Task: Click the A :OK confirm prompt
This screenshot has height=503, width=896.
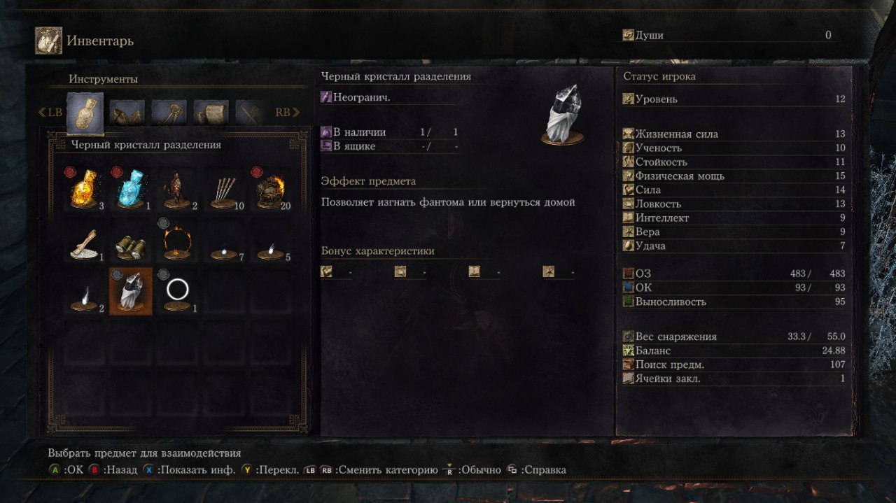Action: tap(66, 470)
